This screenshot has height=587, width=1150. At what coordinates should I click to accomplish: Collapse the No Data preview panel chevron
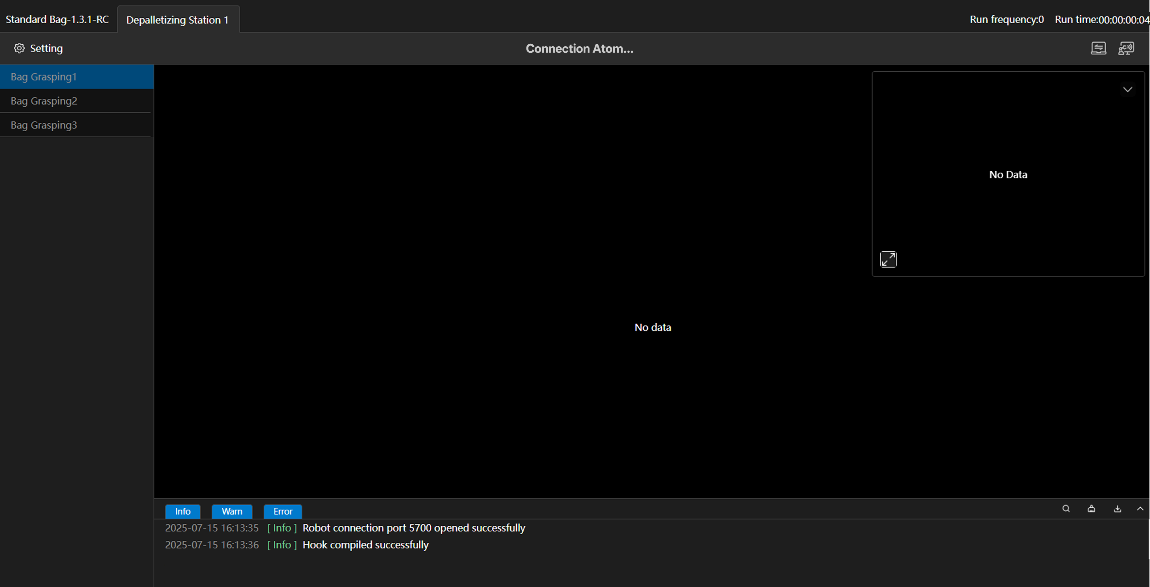coord(1127,90)
